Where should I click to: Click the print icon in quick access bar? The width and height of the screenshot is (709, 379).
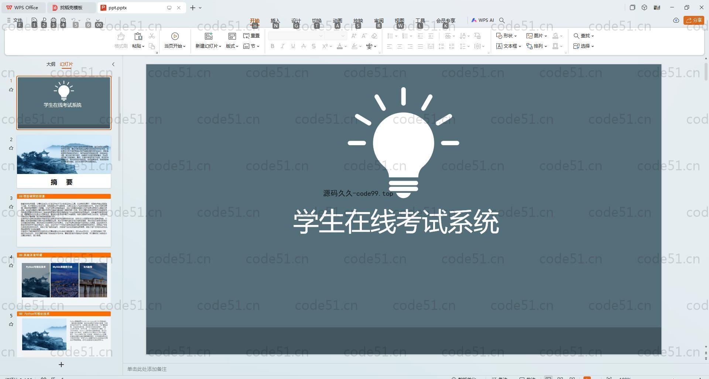[54, 21]
